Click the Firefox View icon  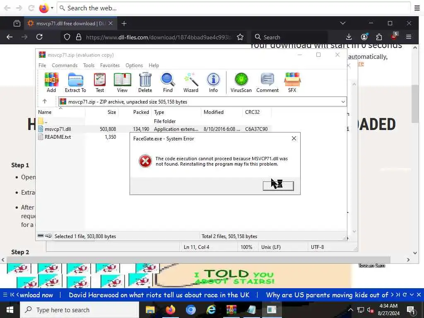click(17, 24)
